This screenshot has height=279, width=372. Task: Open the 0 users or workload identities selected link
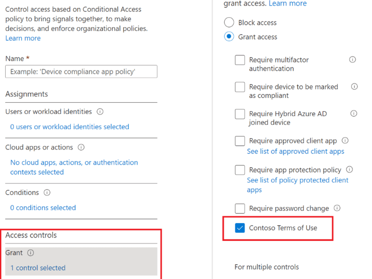(x=69, y=127)
